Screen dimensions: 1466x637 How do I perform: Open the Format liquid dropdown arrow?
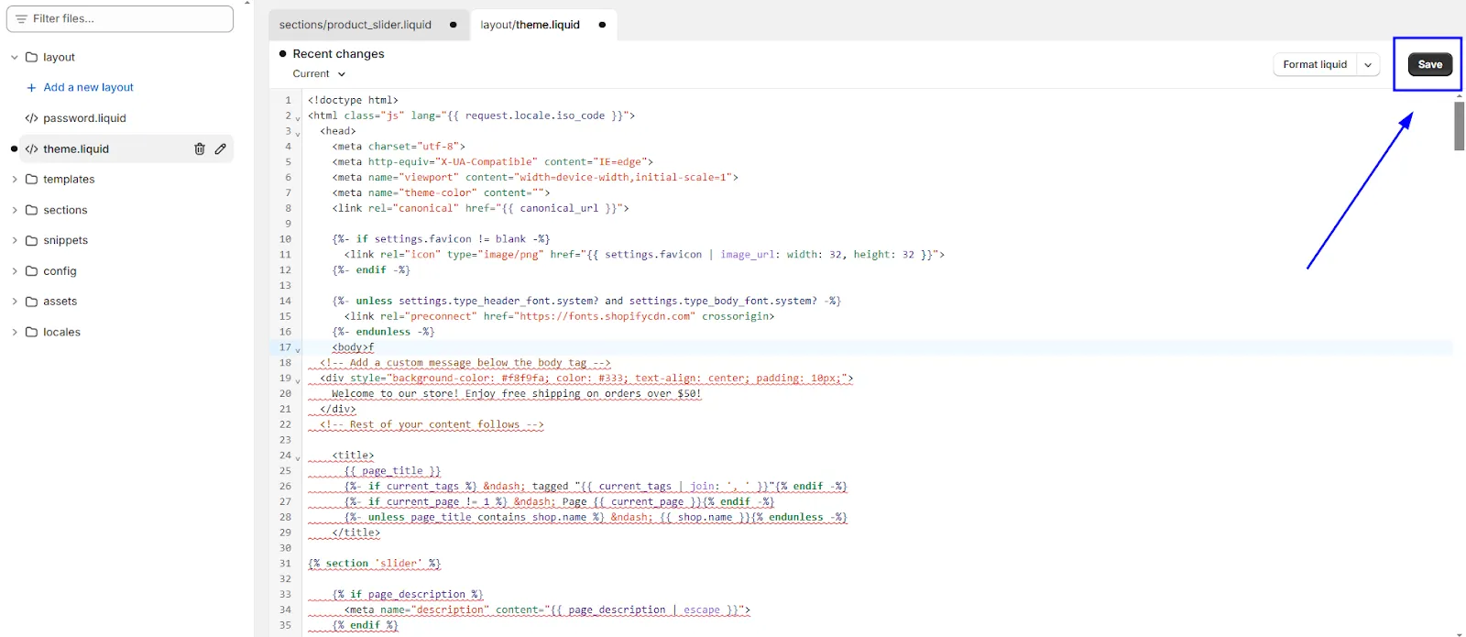1368,64
